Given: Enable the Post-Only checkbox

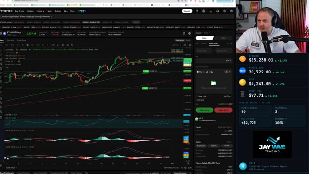Looking at the screenshot, I should pos(197,100).
